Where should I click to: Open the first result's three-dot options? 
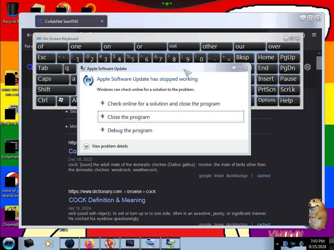click(252, 176)
